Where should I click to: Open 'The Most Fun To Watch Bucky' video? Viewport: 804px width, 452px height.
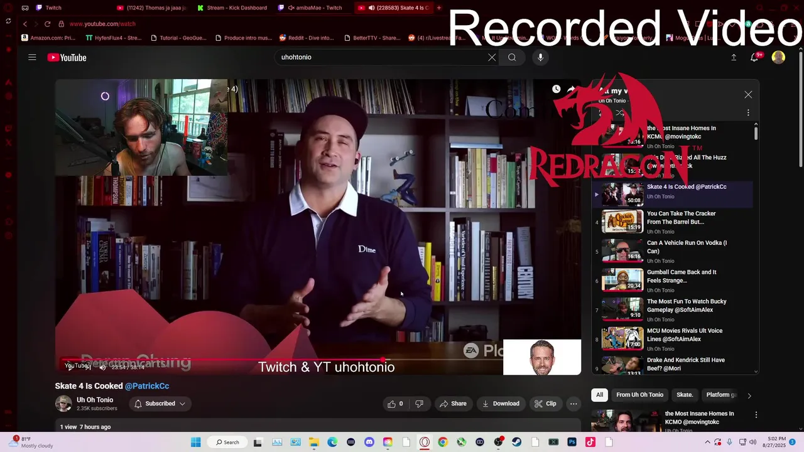(672, 310)
